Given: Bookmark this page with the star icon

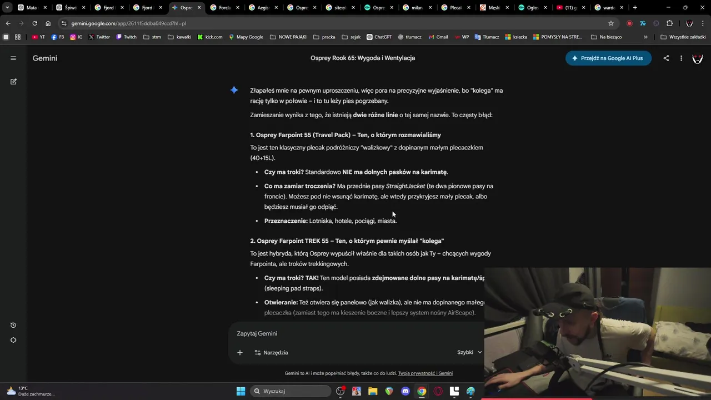Looking at the screenshot, I should click(611, 23).
